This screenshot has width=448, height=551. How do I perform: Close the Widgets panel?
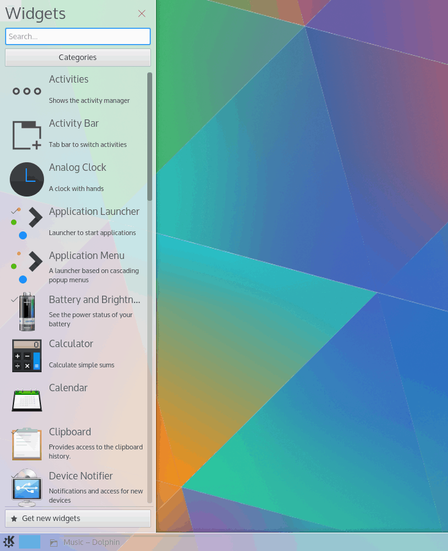[142, 13]
